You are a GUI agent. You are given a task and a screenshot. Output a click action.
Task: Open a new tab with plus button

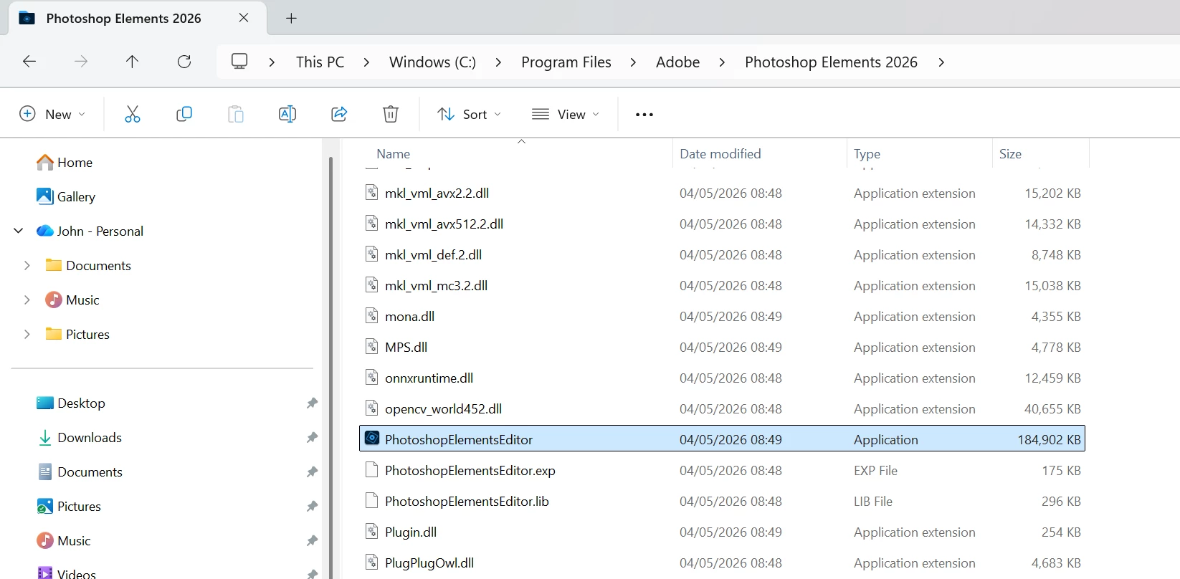(291, 19)
